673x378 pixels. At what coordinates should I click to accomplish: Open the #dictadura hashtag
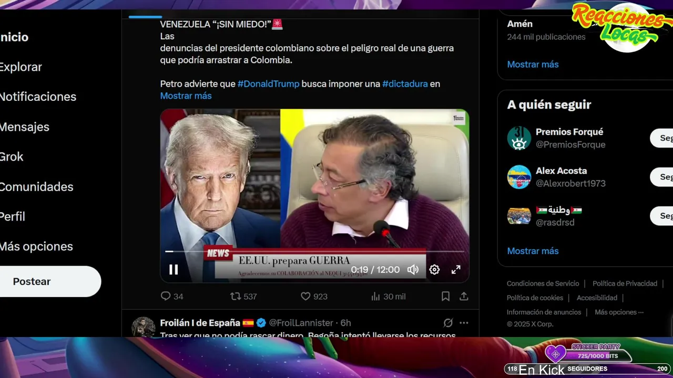click(405, 83)
